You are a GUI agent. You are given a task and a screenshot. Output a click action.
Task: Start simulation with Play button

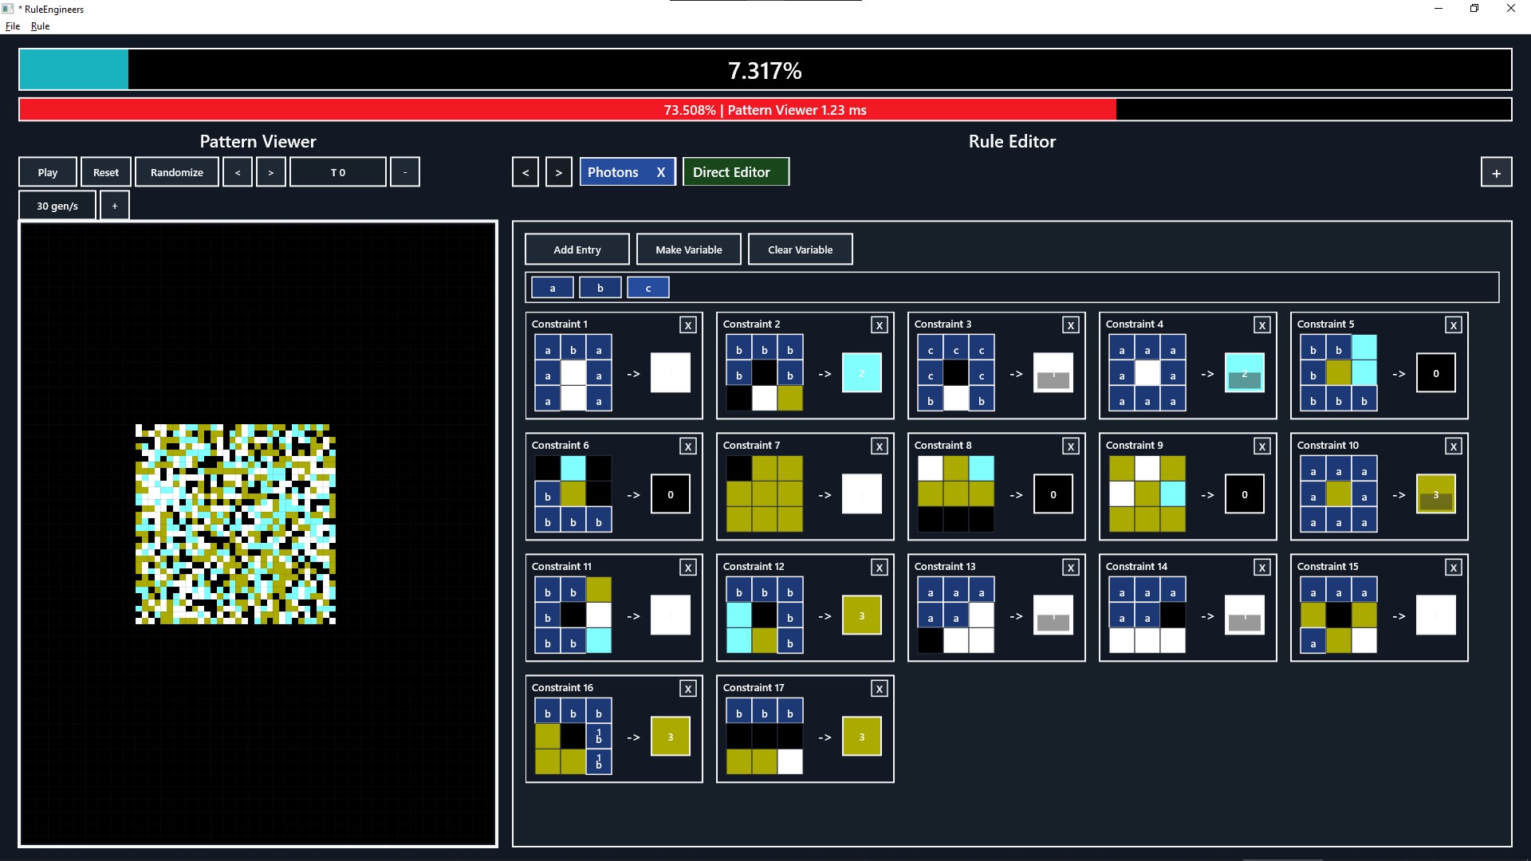pyautogui.click(x=48, y=172)
